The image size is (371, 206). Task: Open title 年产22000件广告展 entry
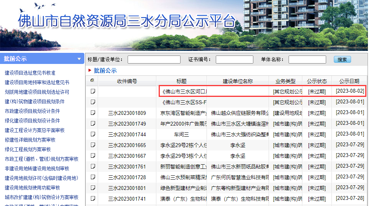tap(183, 124)
